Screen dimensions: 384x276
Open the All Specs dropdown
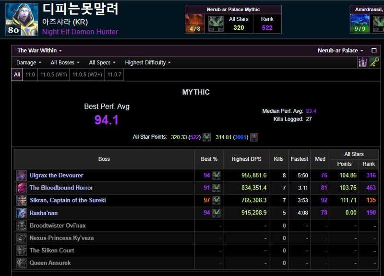[x=102, y=63]
